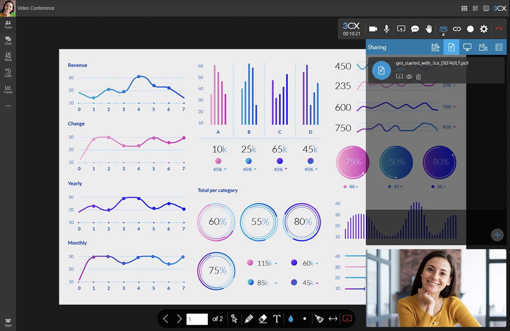Open the meeting settings gear

(x=484, y=29)
